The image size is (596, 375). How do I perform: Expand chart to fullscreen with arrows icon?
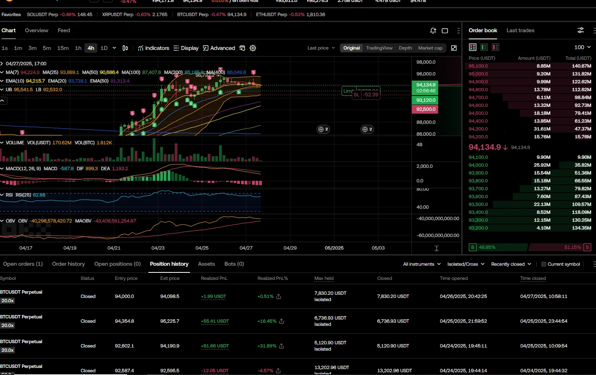pyautogui.click(x=454, y=48)
